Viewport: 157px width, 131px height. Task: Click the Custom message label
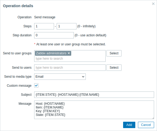pyautogui.click(x=19, y=86)
